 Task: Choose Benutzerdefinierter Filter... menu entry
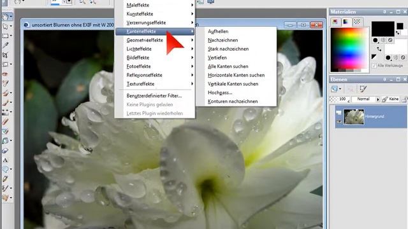(155, 96)
